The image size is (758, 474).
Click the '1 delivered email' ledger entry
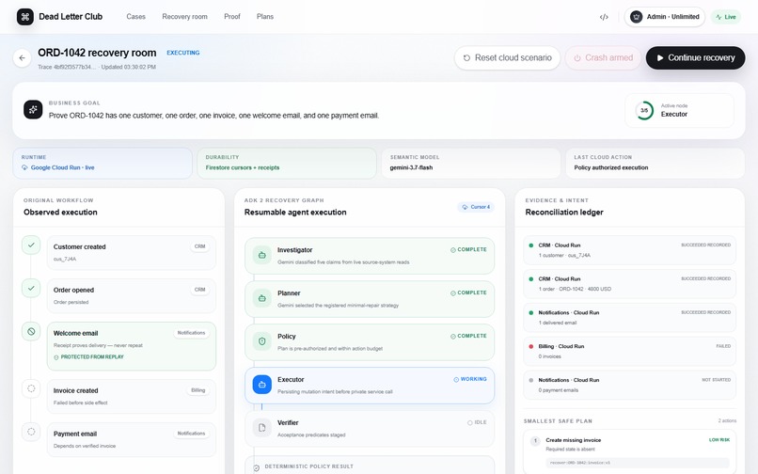click(629, 317)
